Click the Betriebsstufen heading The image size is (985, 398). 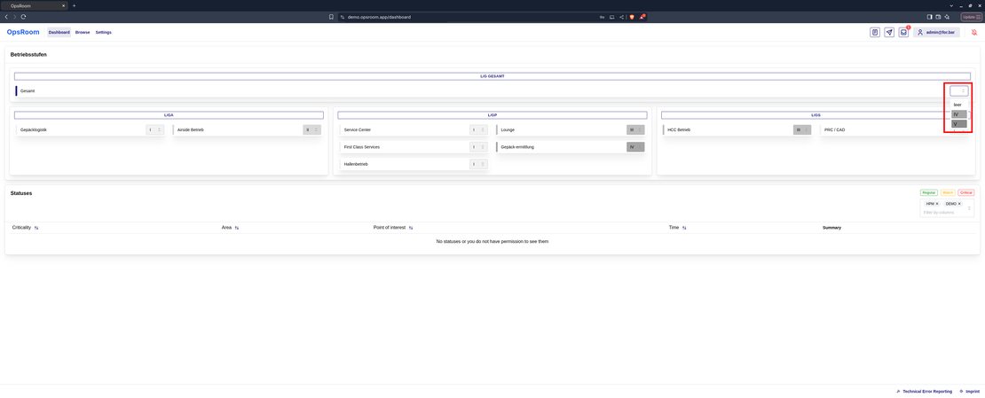pos(28,55)
